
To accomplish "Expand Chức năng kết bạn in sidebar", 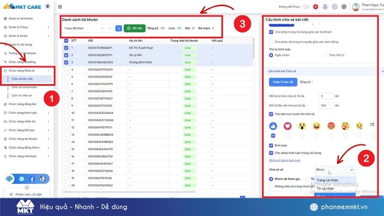I will 48,130.
